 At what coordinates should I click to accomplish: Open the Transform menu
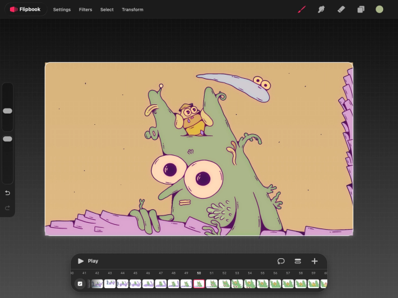(x=132, y=10)
